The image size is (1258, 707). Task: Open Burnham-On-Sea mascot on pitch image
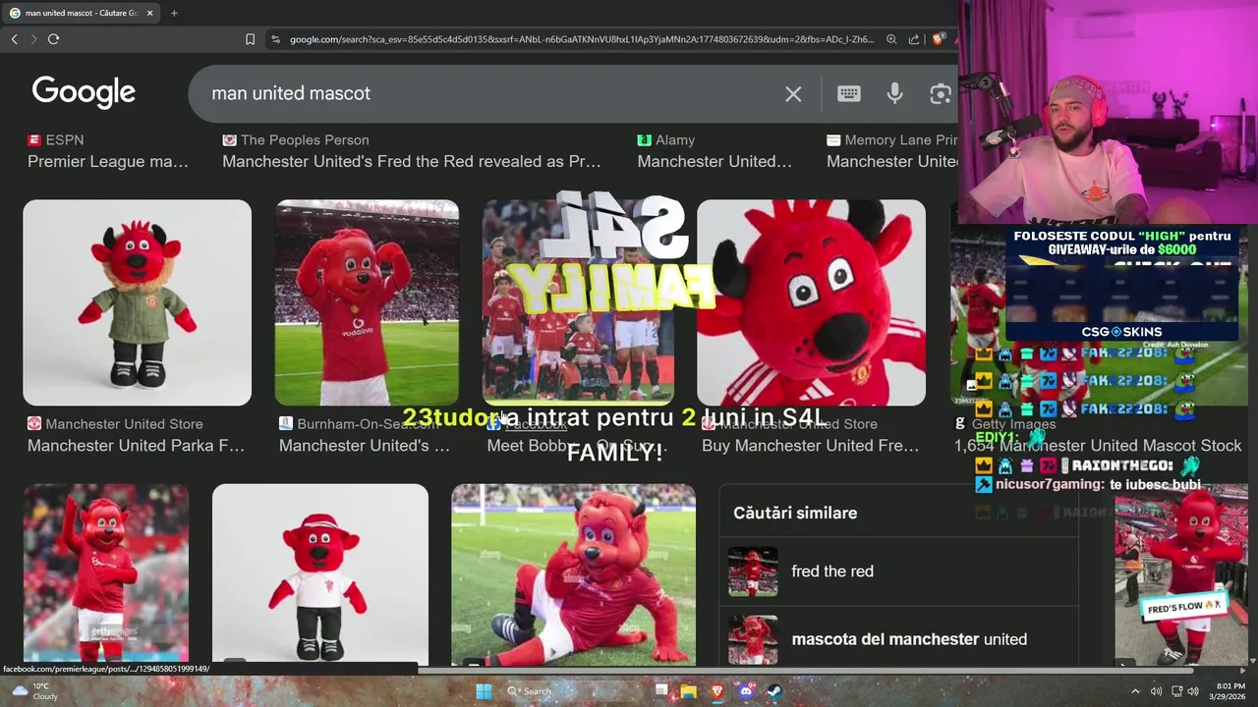click(x=367, y=302)
